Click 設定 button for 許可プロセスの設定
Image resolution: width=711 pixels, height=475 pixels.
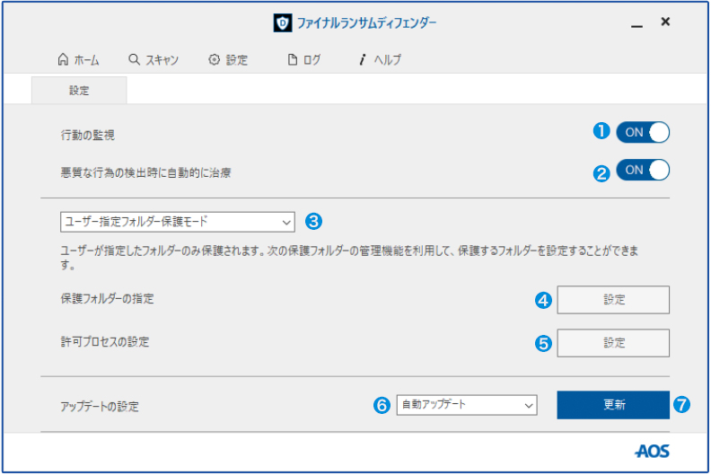coord(613,343)
